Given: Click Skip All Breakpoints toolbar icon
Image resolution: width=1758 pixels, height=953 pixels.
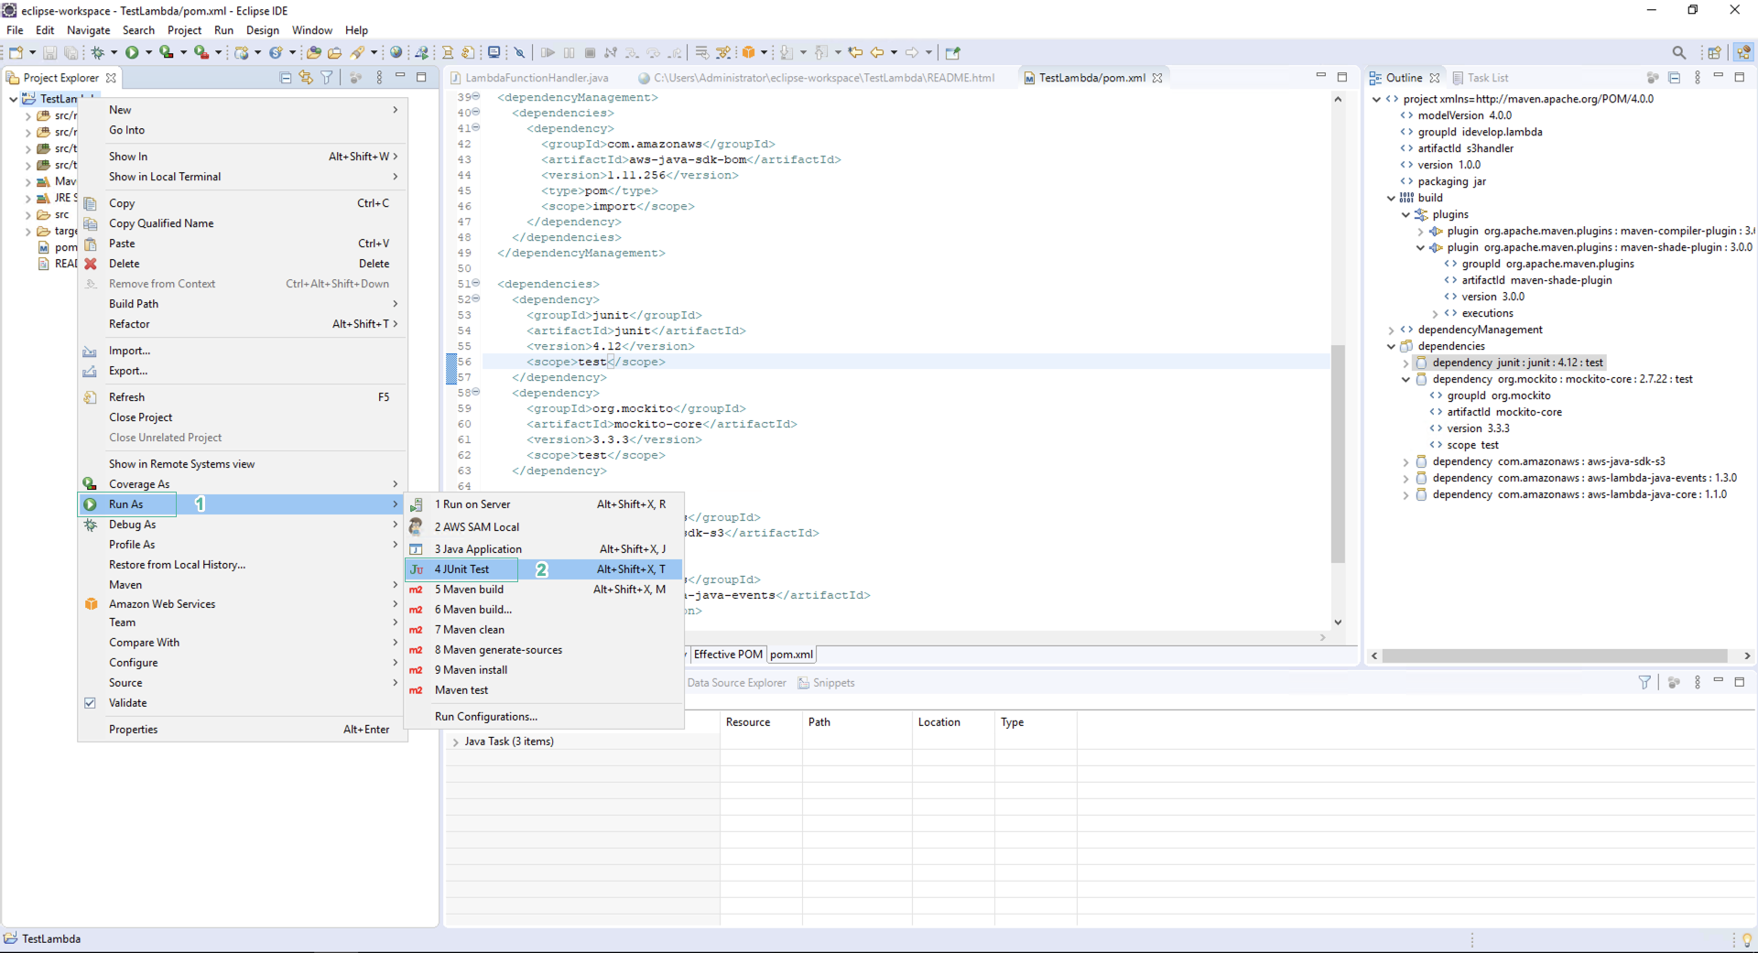Looking at the screenshot, I should (x=519, y=53).
